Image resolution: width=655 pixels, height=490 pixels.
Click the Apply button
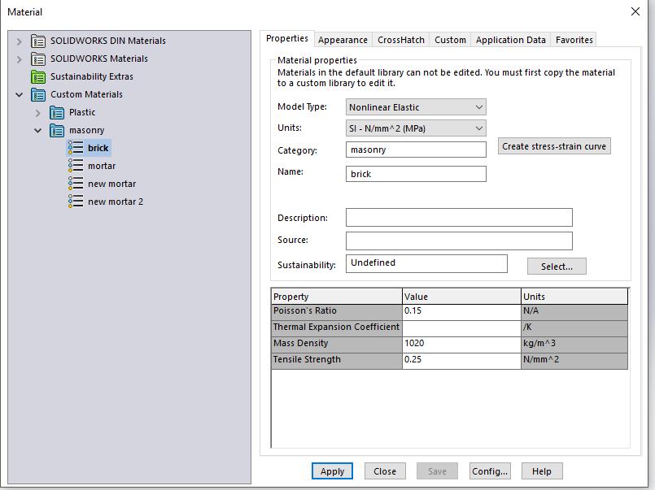tap(332, 471)
